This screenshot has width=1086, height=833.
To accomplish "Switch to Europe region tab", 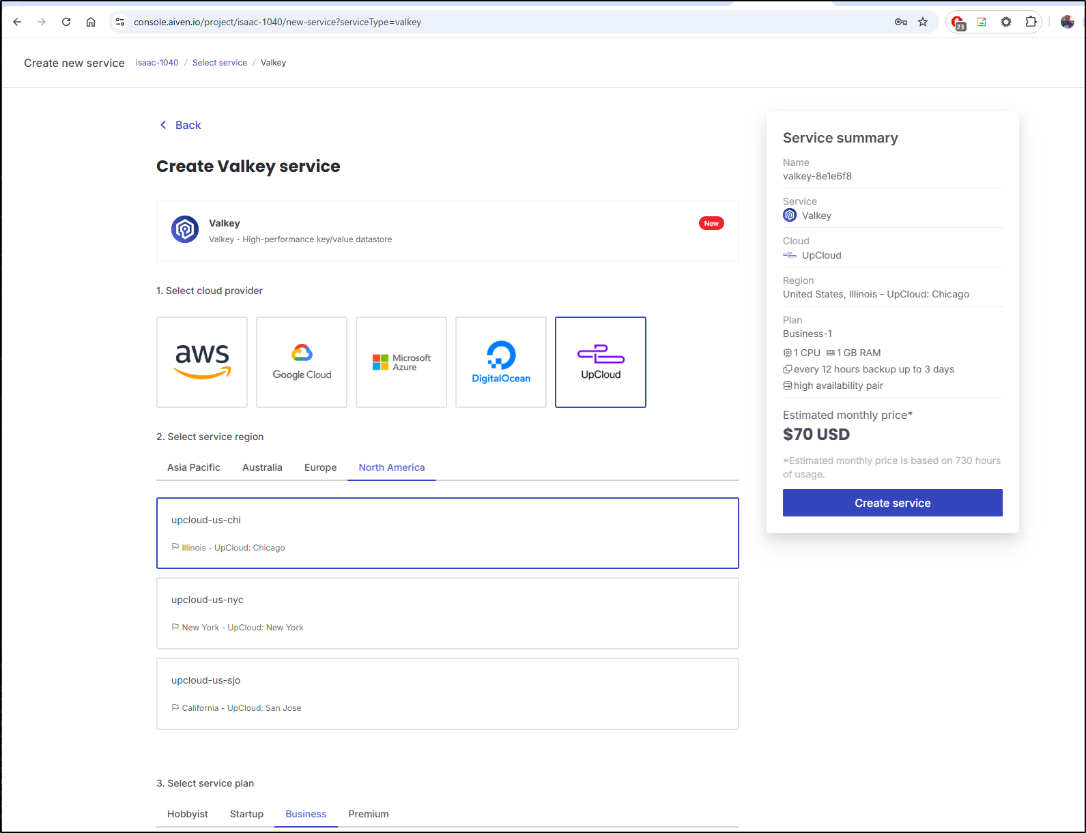I will (320, 467).
